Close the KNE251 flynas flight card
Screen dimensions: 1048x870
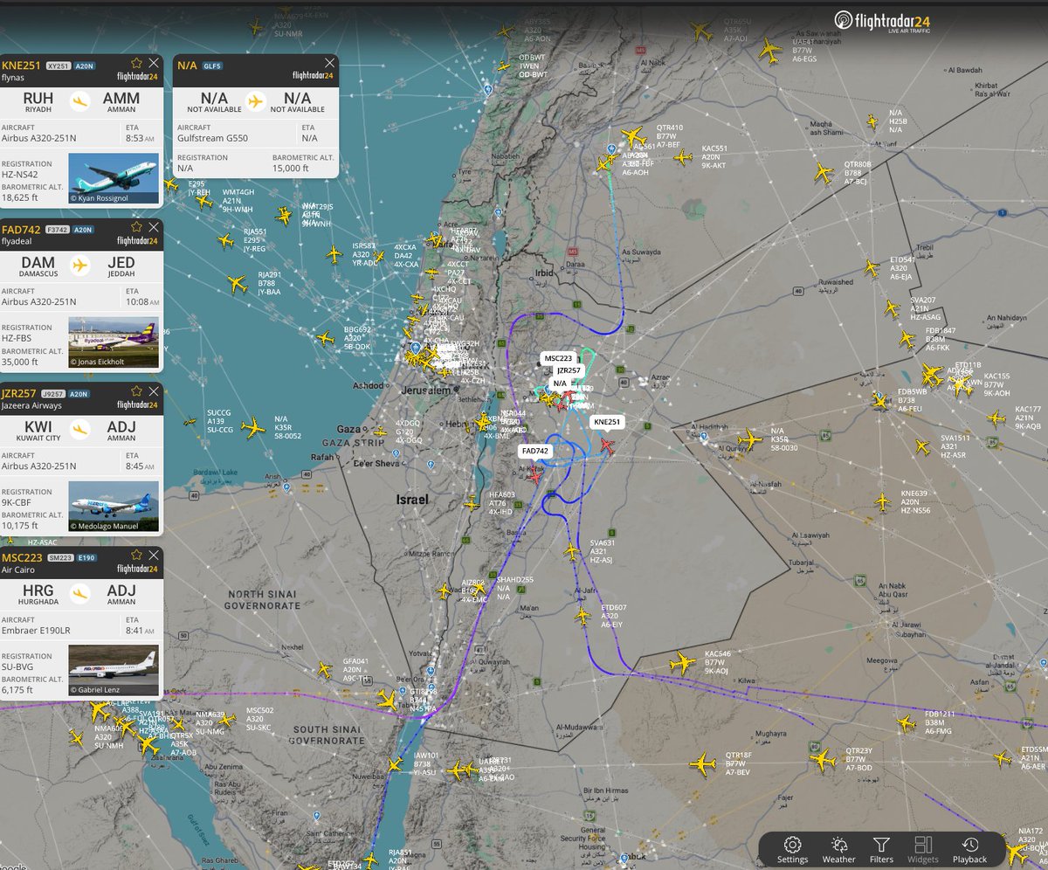154,63
